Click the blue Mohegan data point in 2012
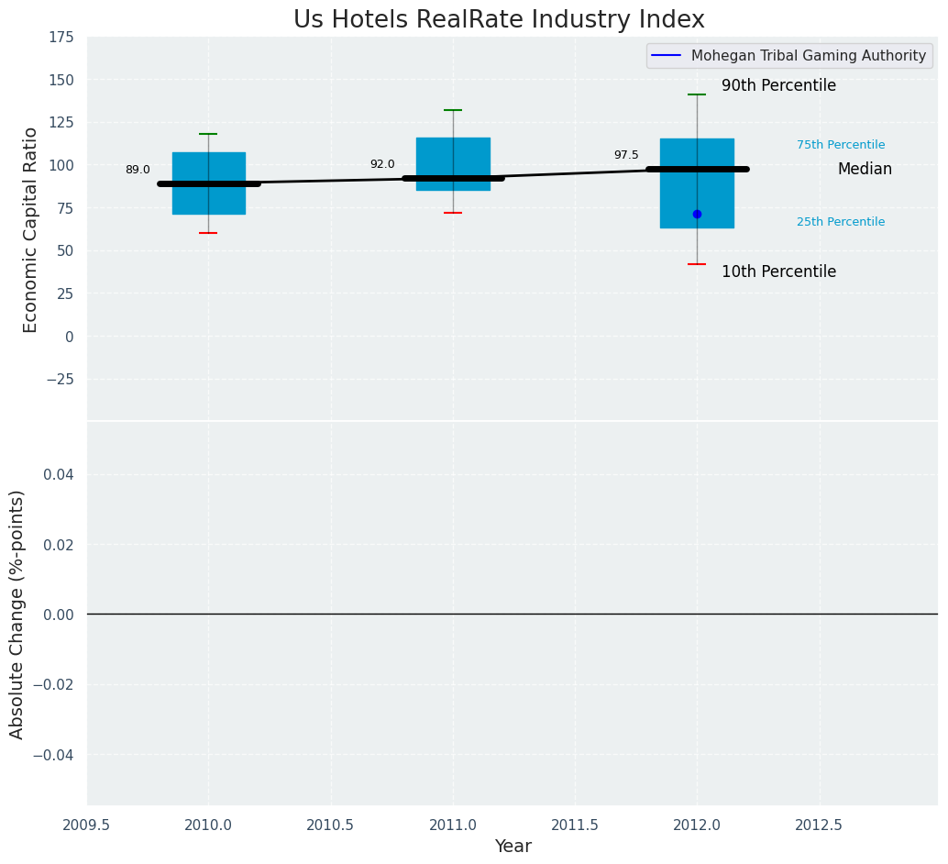Viewport: 948px width, 864px height. coord(697,215)
